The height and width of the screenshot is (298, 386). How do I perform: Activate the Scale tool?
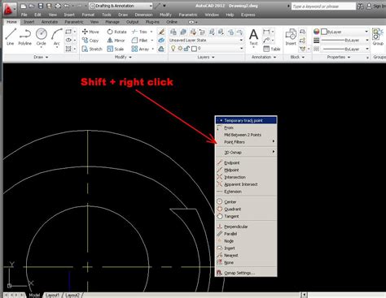tap(116, 49)
